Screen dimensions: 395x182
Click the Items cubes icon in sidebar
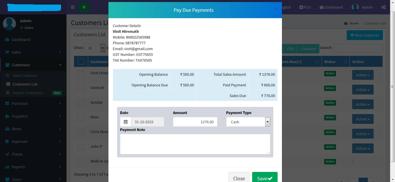[x=7, y=129]
